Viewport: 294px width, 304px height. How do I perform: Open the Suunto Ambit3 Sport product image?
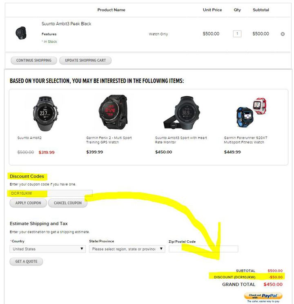point(182,112)
